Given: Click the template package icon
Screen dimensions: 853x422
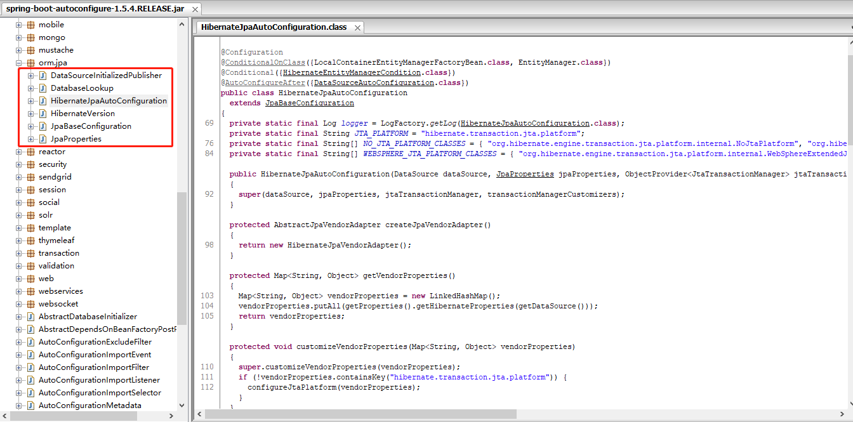Looking at the screenshot, I should [30, 228].
